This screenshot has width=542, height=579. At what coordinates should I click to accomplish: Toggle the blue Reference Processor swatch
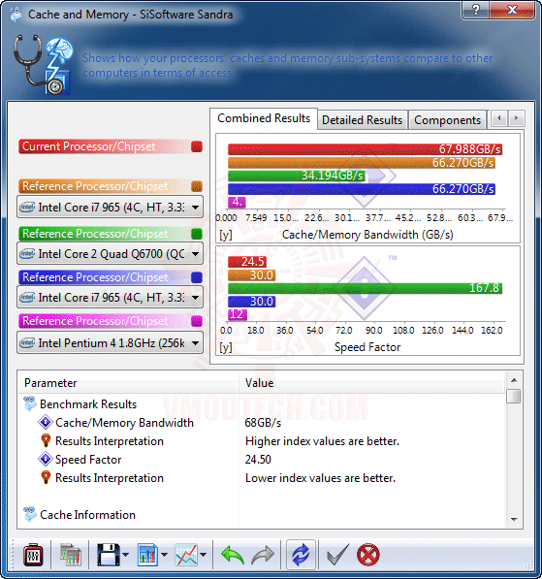coord(197,277)
